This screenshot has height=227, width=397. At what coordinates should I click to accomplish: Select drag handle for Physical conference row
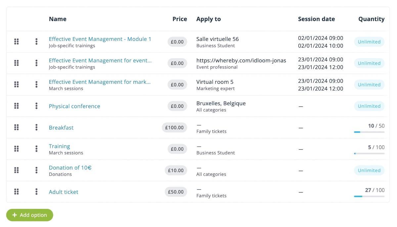[17, 106]
